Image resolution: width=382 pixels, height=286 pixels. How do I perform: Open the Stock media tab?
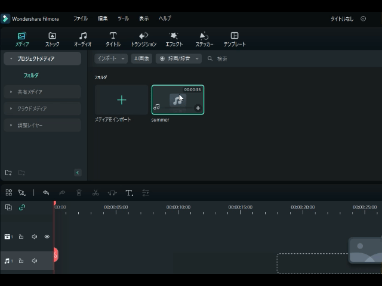[x=52, y=39]
